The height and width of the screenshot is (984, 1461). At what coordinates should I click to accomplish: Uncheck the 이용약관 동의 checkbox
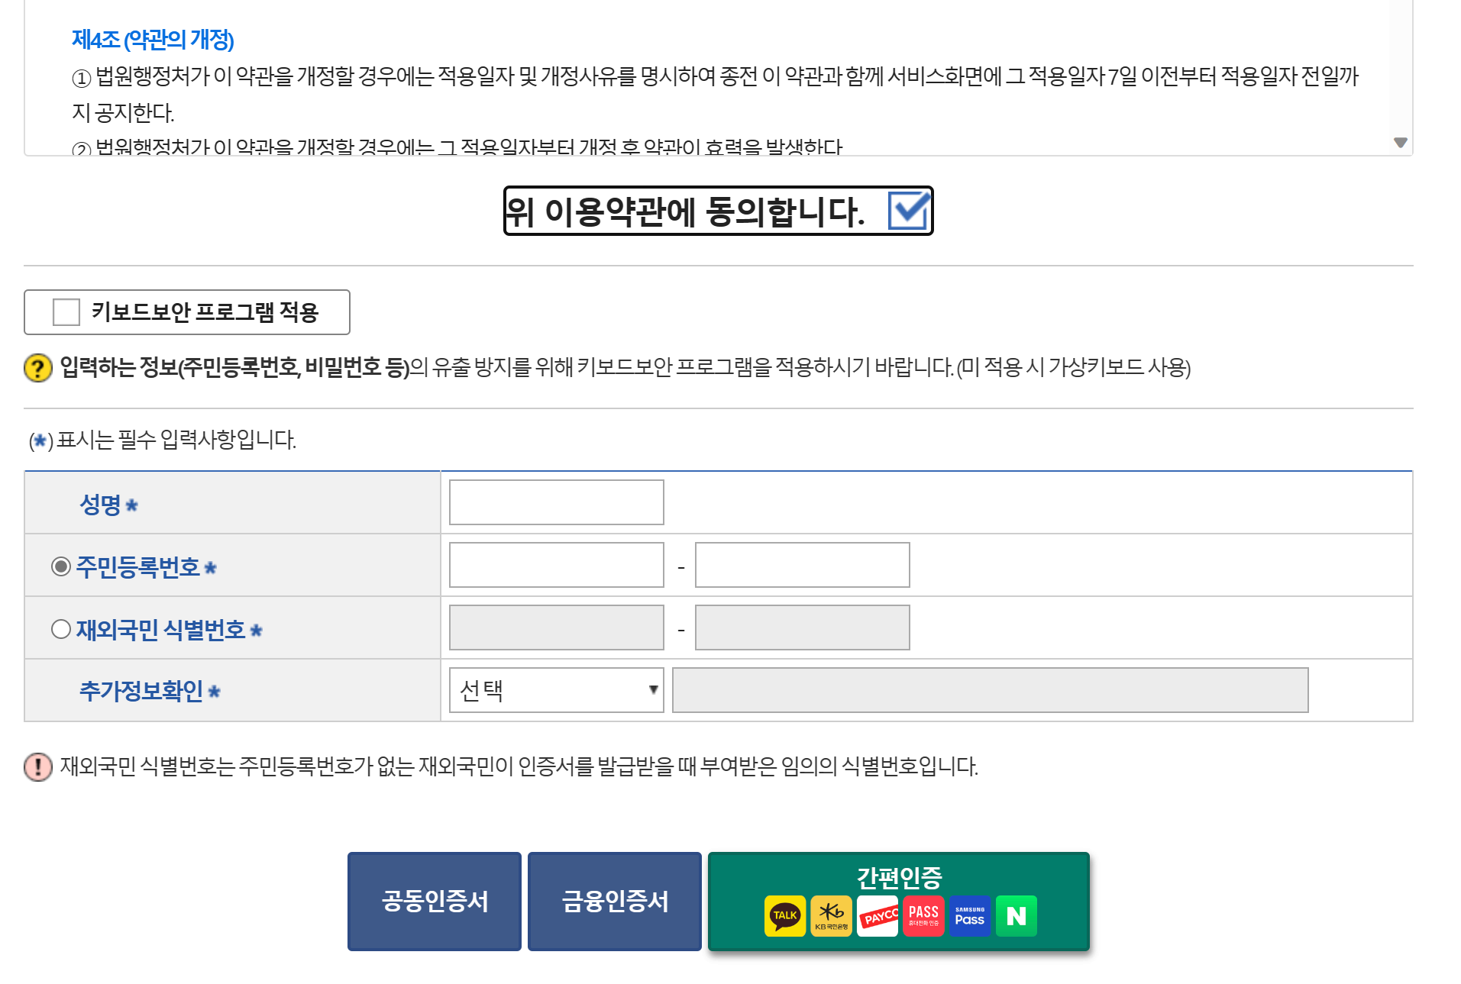coord(909,211)
